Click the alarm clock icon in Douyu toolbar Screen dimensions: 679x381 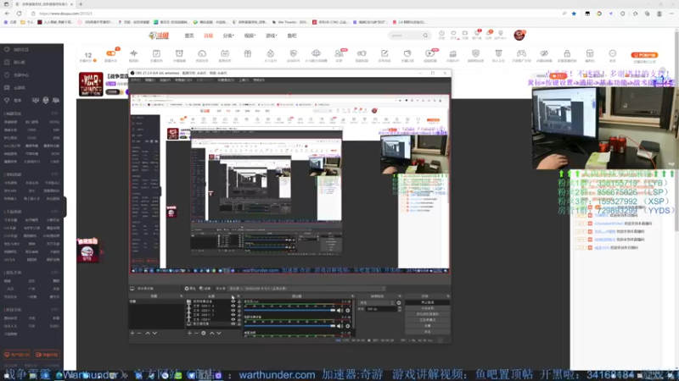pyautogui.click(x=179, y=53)
